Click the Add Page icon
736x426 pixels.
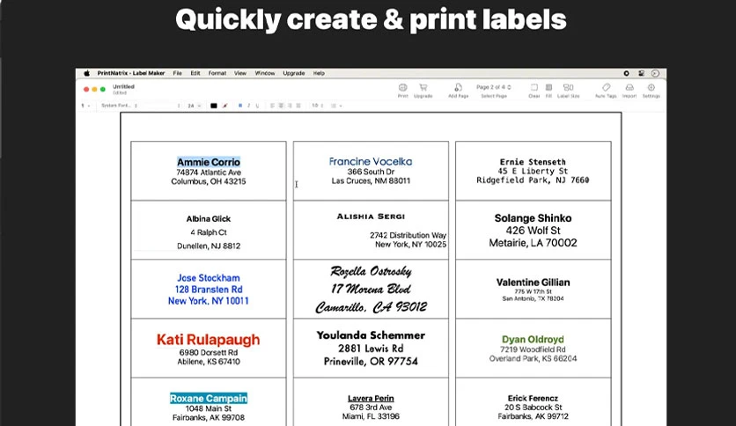[x=458, y=88]
